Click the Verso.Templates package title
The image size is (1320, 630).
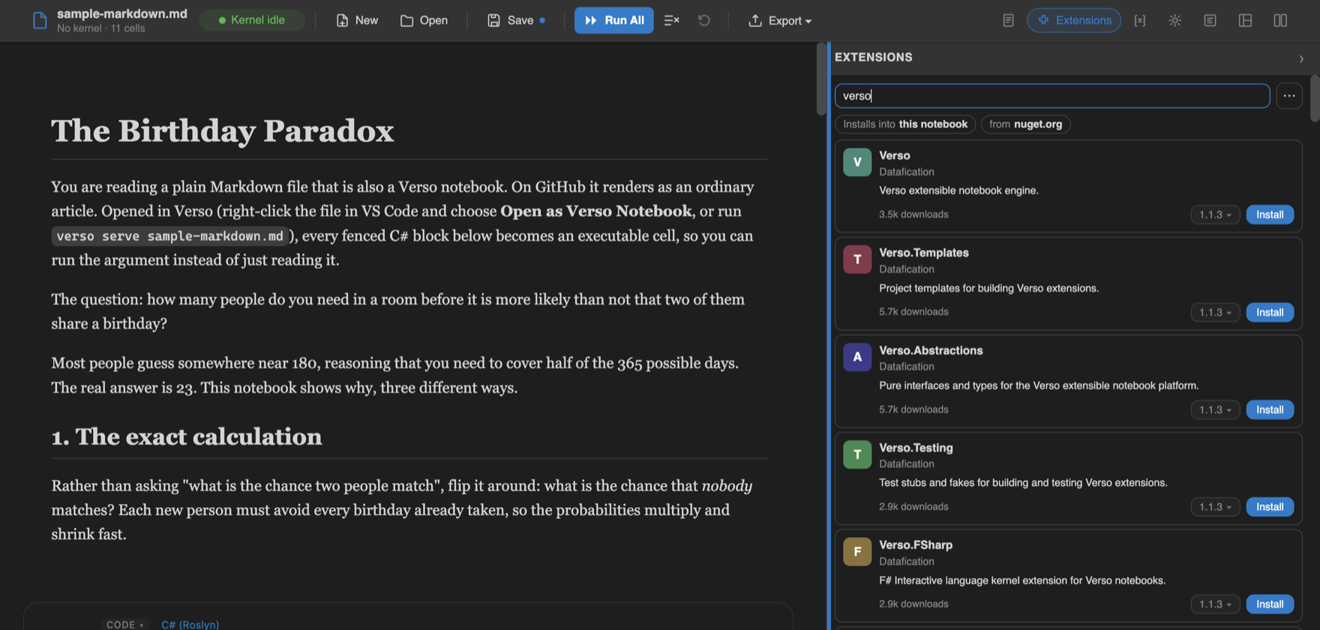(x=923, y=253)
